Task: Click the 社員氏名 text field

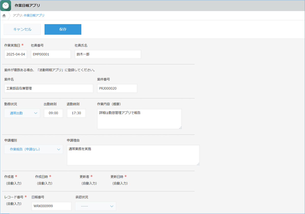Action: tap(108, 54)
